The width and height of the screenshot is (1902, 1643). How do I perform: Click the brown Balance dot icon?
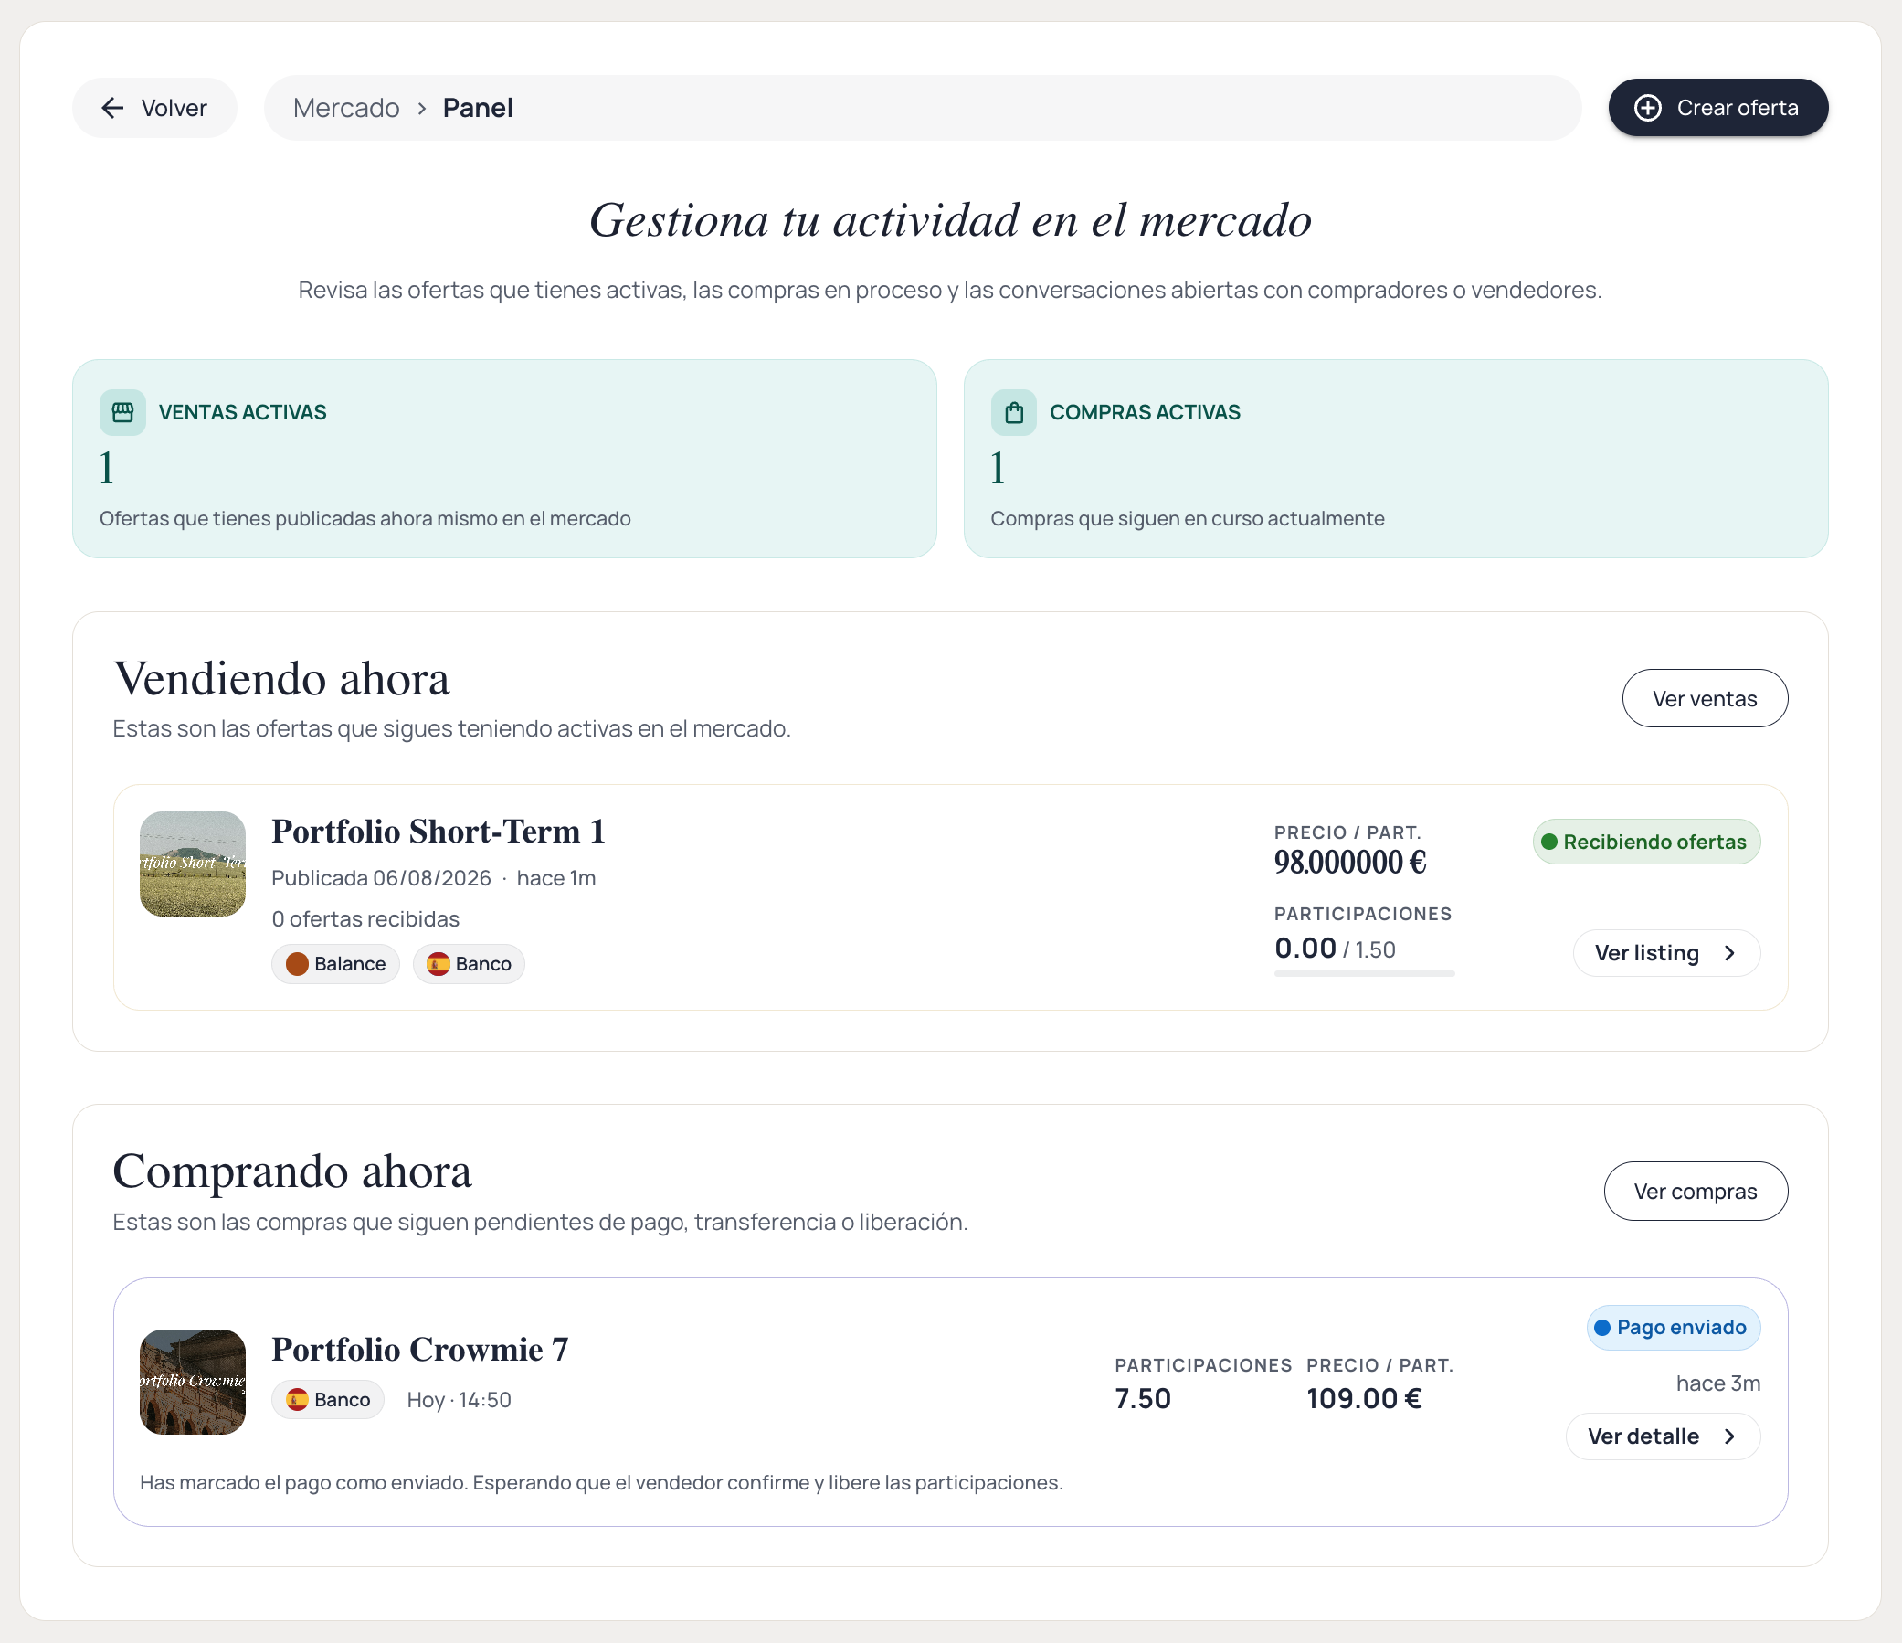coord(298,964)
